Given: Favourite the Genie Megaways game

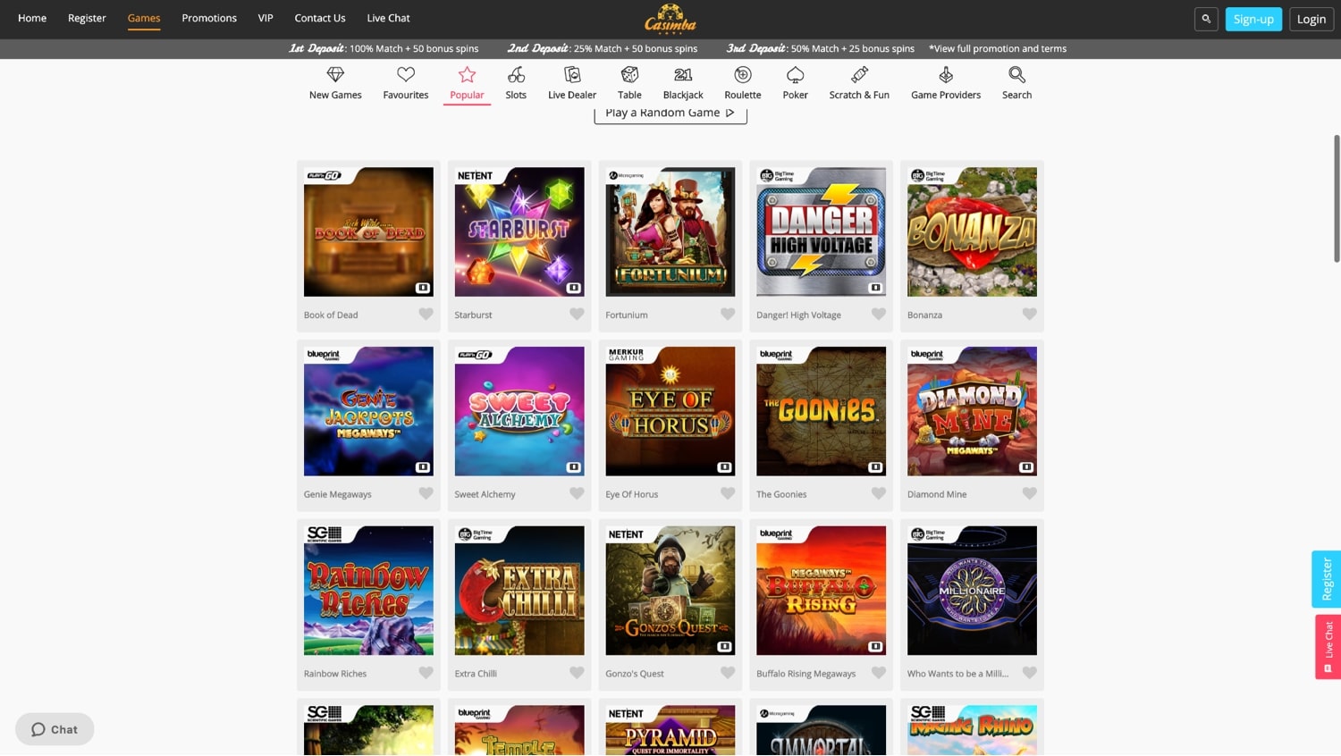Looking at the screenshot, I should (426, 493).
